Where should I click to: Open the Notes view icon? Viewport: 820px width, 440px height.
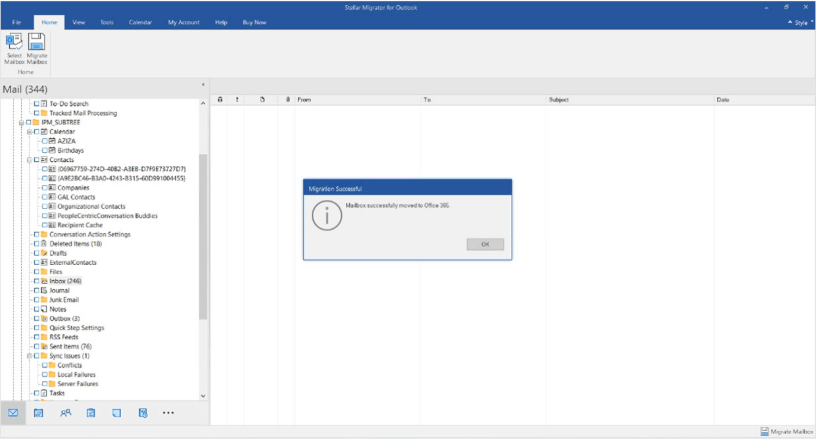(116, 412)
